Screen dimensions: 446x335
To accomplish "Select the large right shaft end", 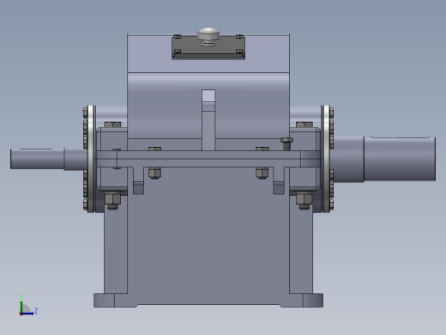I will [x=400, y=159].
